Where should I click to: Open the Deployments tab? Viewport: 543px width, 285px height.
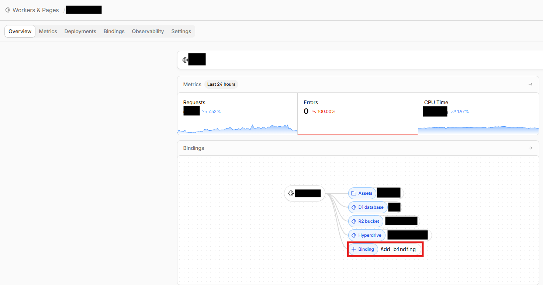pos(80,31)
